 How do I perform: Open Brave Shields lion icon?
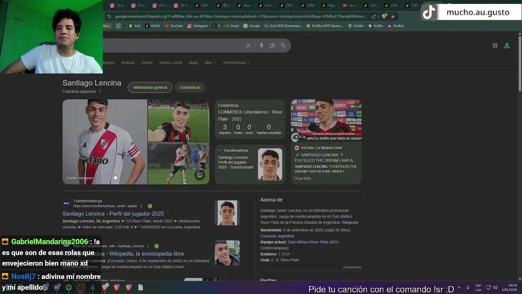(x=384, y=16)
